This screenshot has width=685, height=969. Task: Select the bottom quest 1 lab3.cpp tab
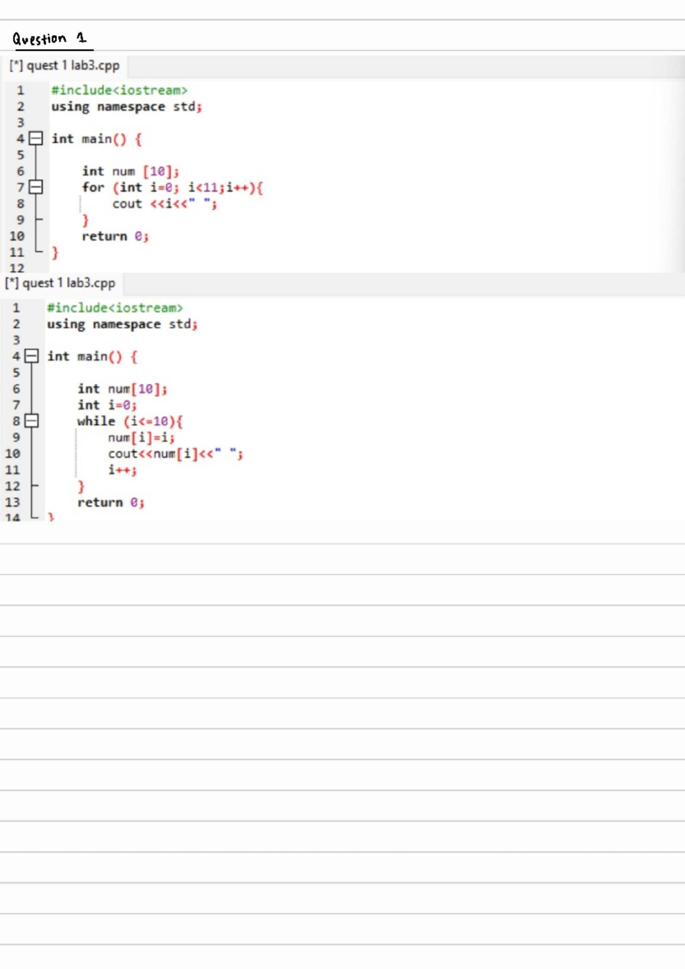[x=61, y=284]
